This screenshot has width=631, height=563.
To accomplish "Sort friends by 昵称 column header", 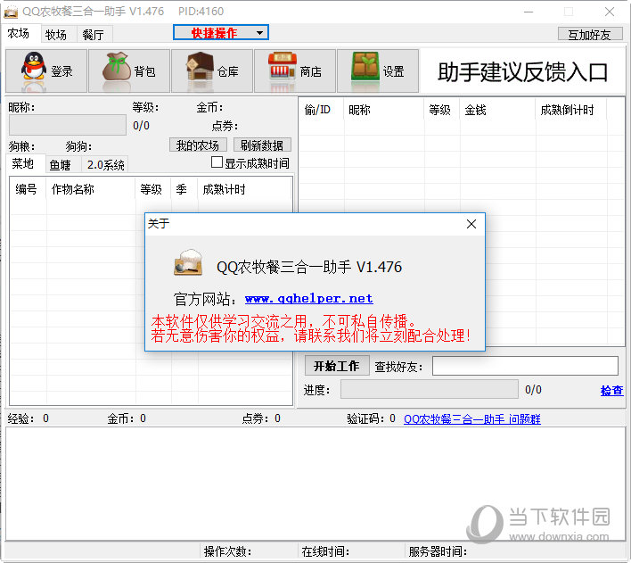I will [x=384, y=110].
